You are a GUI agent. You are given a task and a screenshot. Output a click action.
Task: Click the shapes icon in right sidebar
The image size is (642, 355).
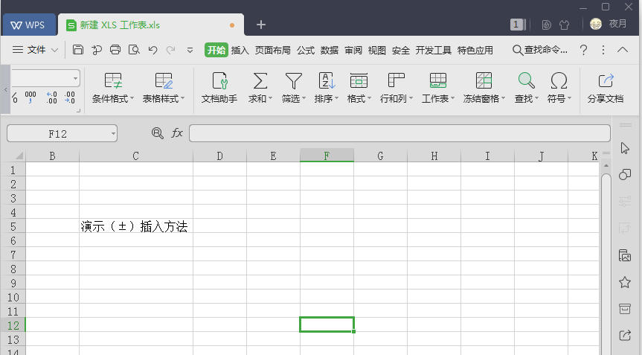tap(625, 175)
